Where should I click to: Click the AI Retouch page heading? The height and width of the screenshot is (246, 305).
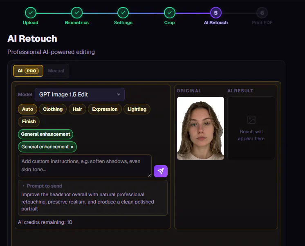pos(32,38)
